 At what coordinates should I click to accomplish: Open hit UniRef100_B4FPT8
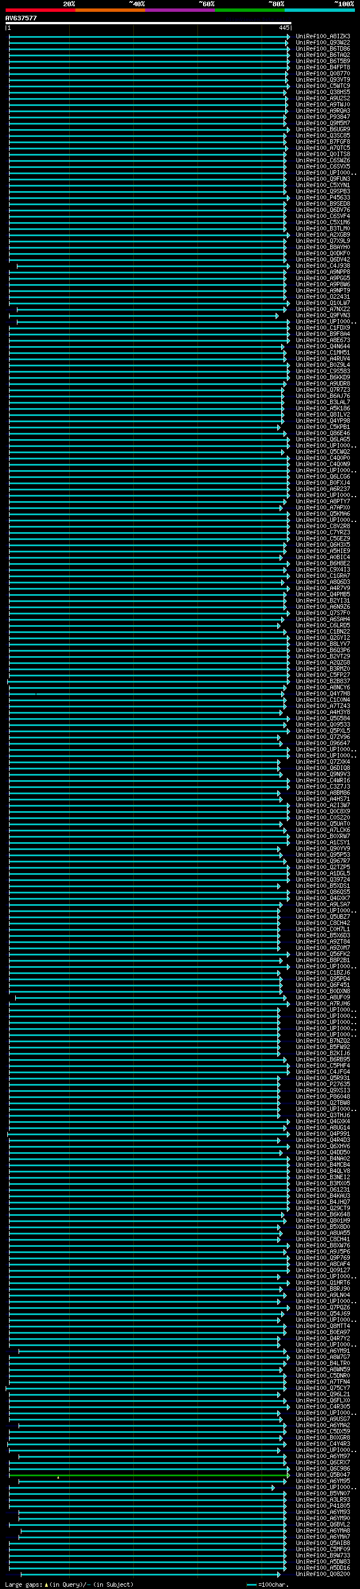(x=323, y=67)
